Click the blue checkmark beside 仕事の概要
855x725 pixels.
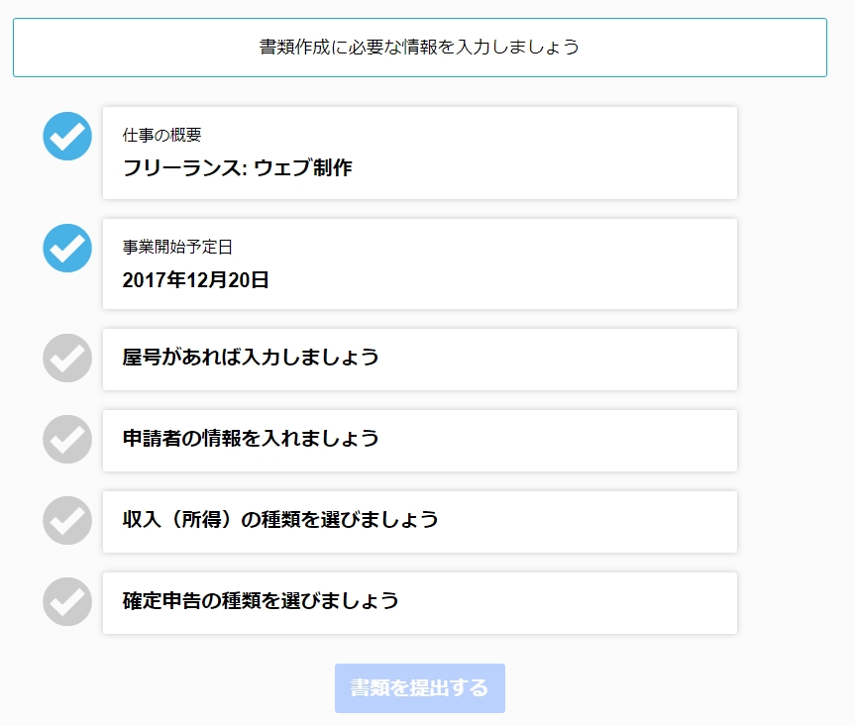pyautogui.click(x=67, y=137)
